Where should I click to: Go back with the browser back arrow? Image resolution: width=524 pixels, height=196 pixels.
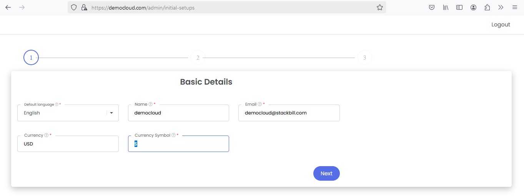(x=8, y=7)
